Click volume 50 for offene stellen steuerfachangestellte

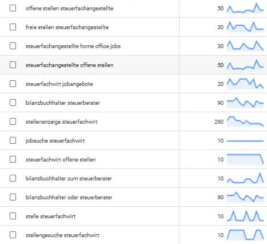[221, 8]
